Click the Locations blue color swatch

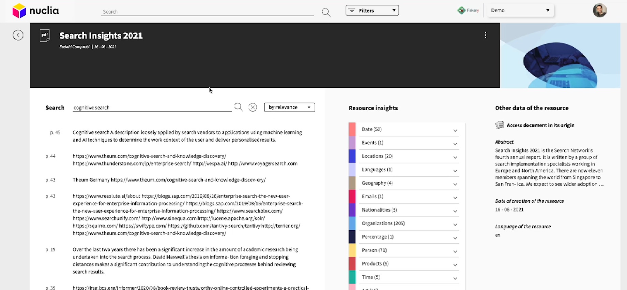tap(352, 156)
